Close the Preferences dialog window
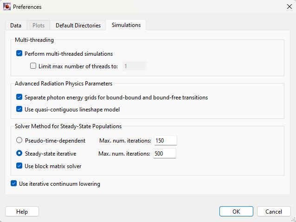This screenshot has height=222, width=296. [283, 7]
